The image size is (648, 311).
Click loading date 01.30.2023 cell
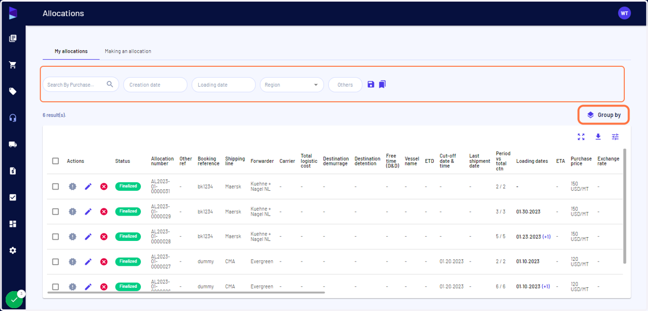[x=528, y=211]
